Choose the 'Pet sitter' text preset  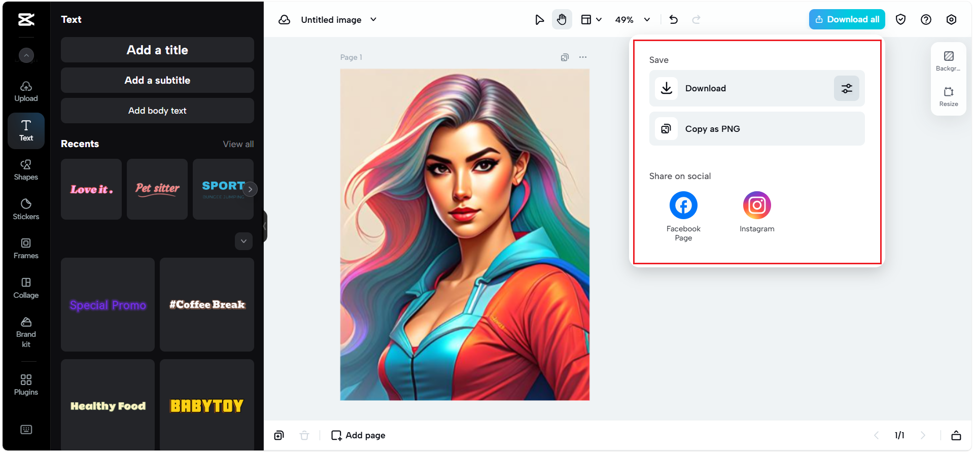click(x=157, y=189)
